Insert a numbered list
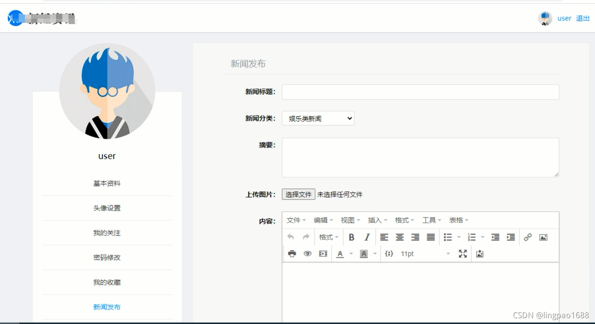This screenshot has height=324, width=595. 472,237
